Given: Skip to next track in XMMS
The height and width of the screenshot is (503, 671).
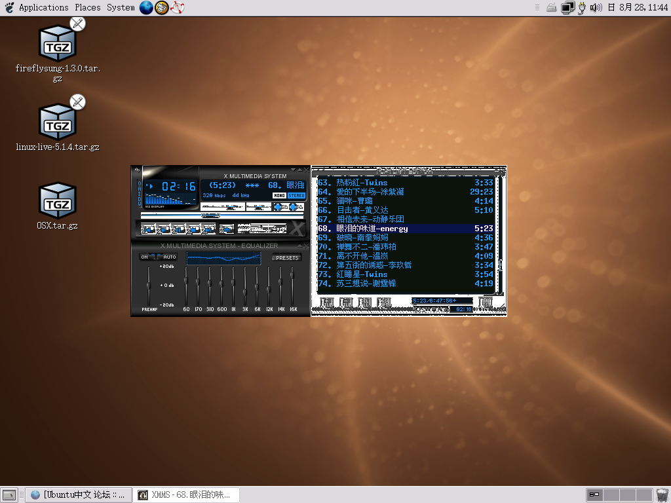Looking at the screenshot, I should pos(208,229).
